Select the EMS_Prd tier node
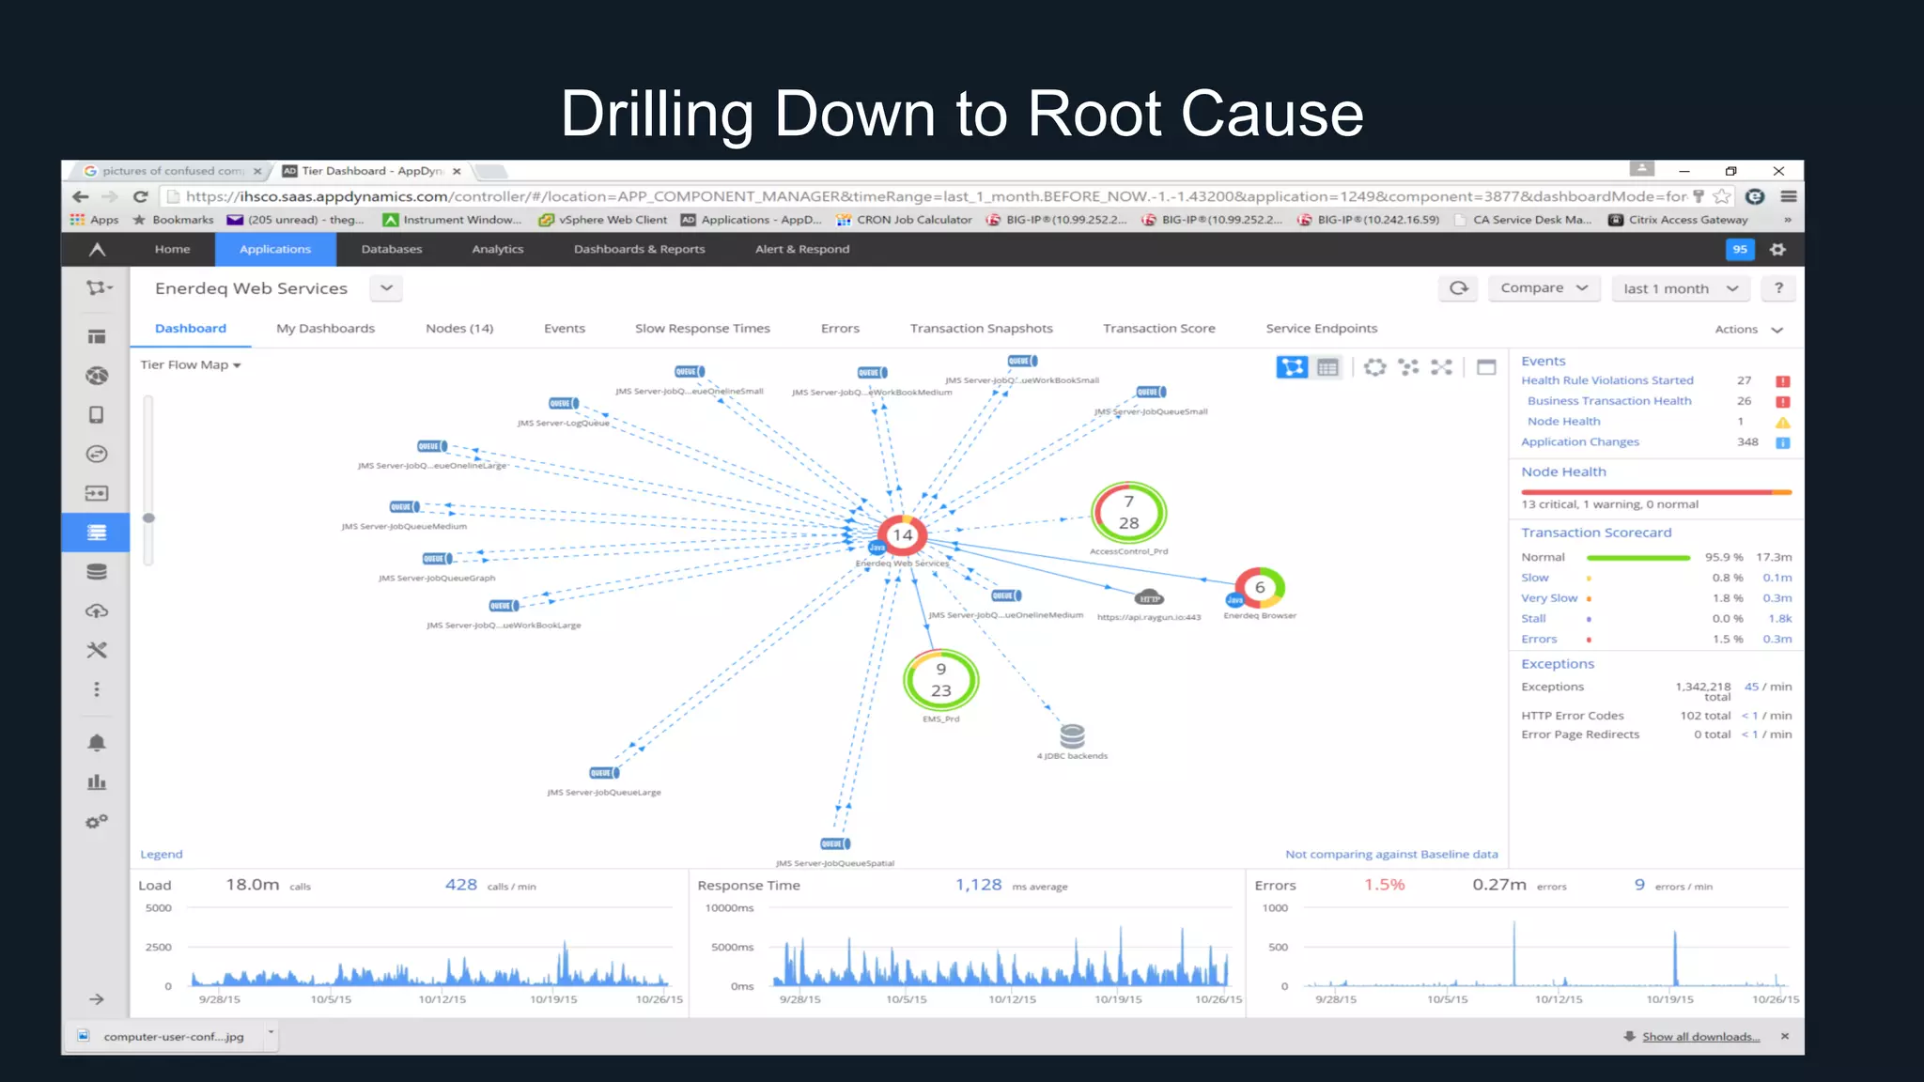 click(940, 680)
